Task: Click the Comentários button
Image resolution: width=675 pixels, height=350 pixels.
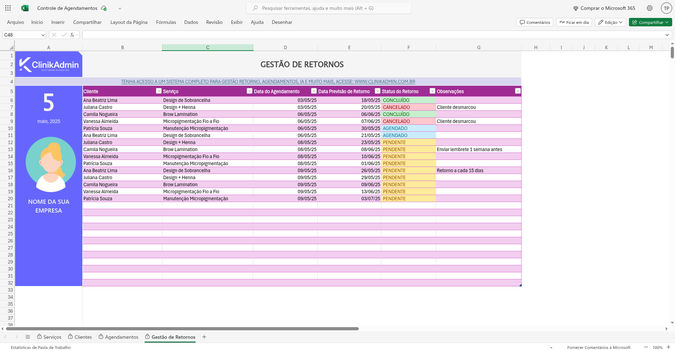Action: tap(535, 22)
